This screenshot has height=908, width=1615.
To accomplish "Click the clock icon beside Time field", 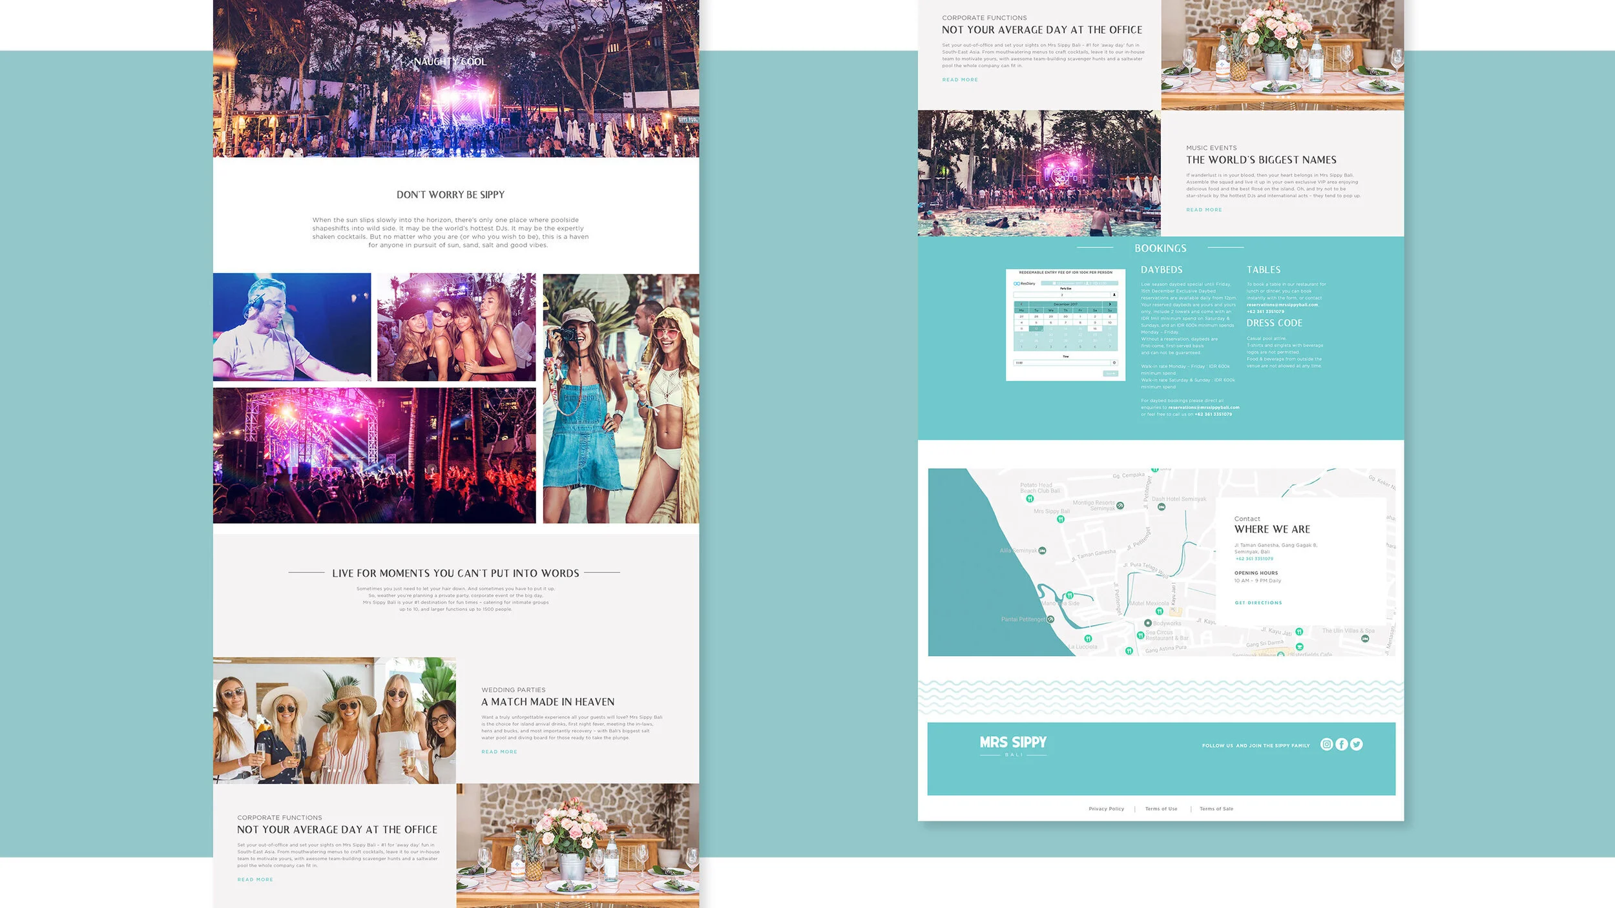I will pos(1114,362).
